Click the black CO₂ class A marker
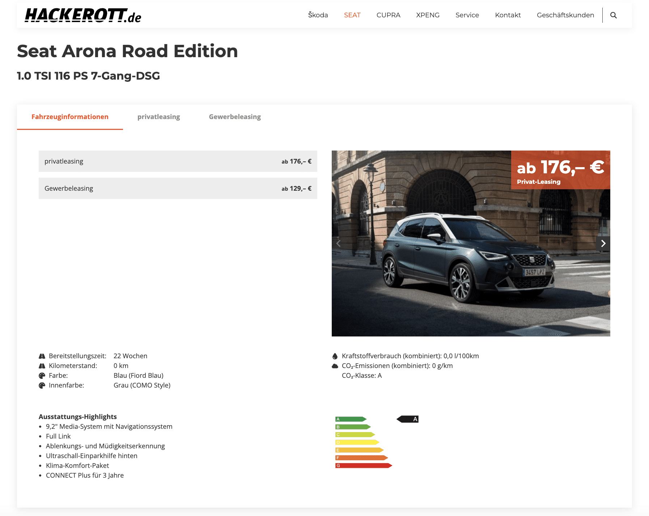 (x=408, y=419)
